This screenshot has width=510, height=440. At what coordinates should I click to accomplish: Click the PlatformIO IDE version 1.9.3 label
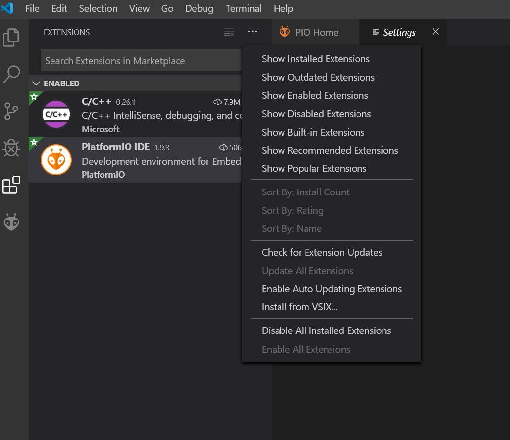point(162,147)
